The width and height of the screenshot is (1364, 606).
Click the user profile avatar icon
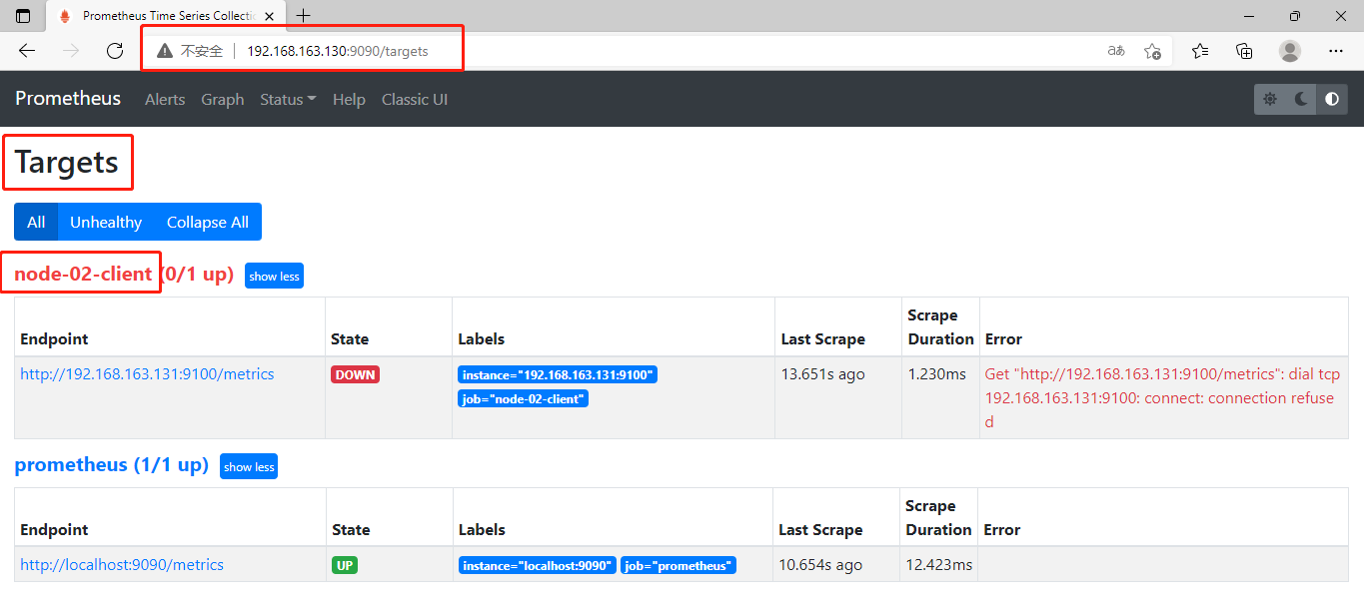pyautogui.click(x=1290, y=51)
